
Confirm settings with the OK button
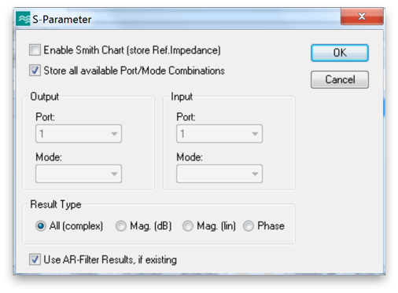click(x=340, y=53)
